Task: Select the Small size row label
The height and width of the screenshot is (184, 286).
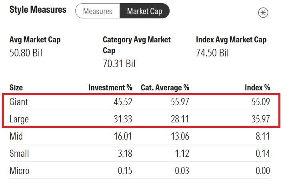Action: click(x=19, y=154)
